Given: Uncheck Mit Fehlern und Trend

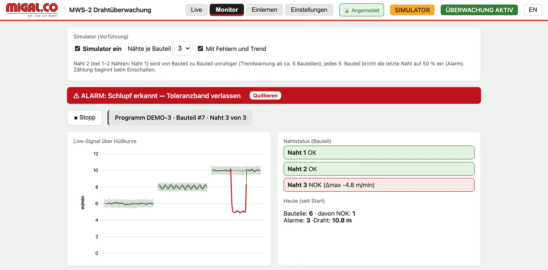Looking at the screenshot, I should coord(200,49).
